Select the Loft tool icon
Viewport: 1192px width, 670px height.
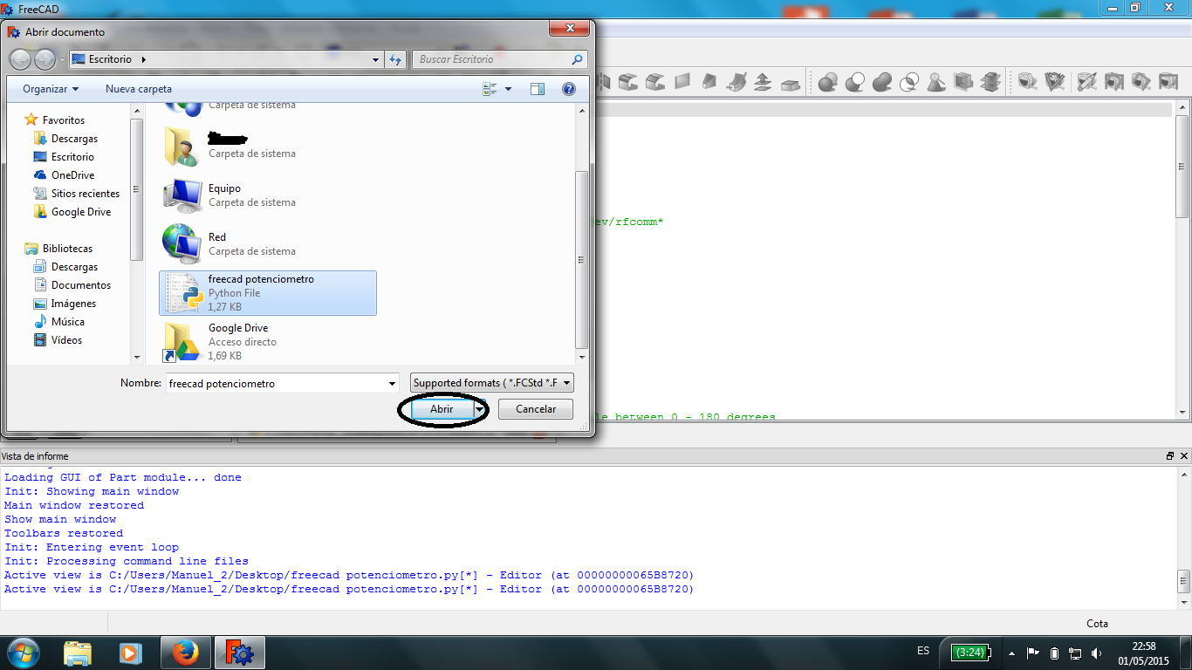click(709, 82)
